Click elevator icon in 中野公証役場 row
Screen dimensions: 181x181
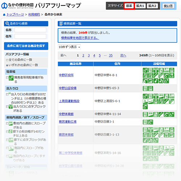[x=151, y=88]
